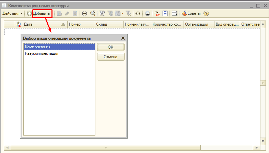Click the Дт/Кт postings icon

pos(157,13)
